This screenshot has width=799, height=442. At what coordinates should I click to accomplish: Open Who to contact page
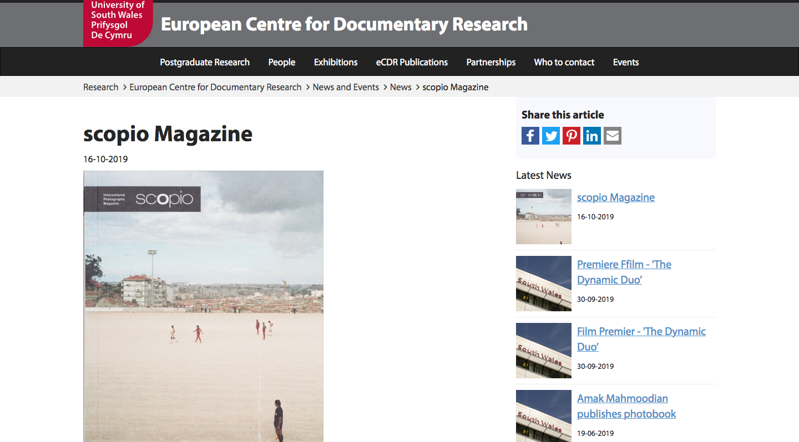(x=564, y=62)
